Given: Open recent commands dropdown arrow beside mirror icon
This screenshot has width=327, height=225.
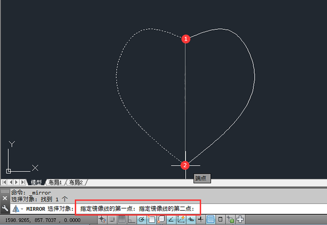Looking at the screenshot, I should pyautogui.click(x=22, y=209).
